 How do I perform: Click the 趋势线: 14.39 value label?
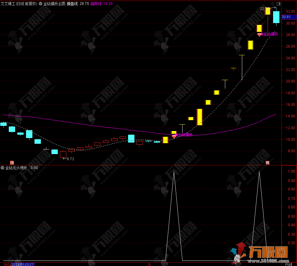tap(101, 4)
